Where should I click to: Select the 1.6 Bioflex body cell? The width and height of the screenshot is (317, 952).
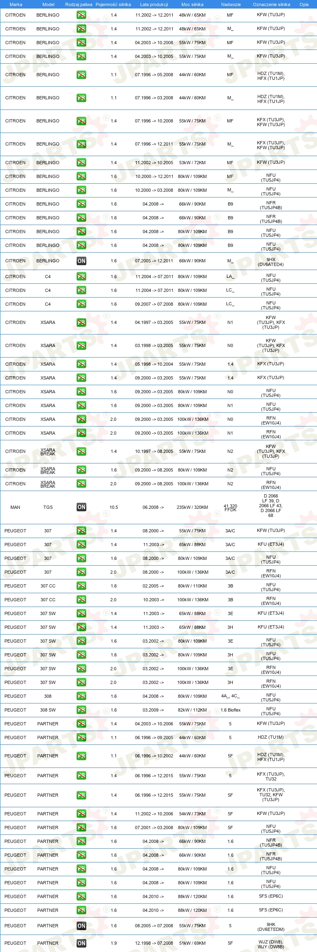coord(230,710)
